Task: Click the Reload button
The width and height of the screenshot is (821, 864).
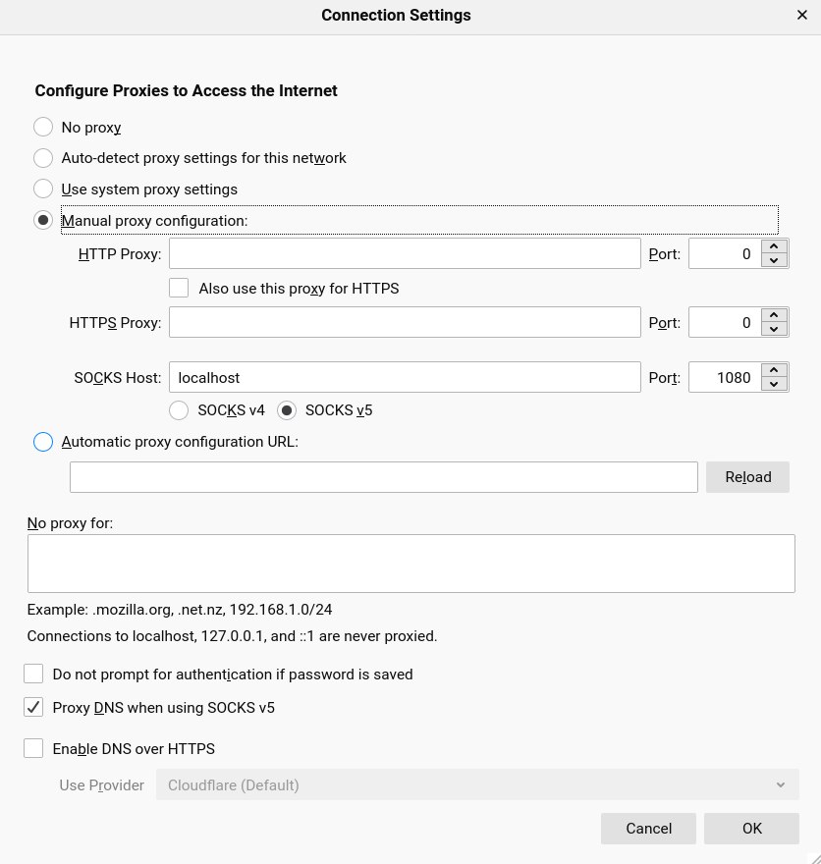Action: [747, 477]
